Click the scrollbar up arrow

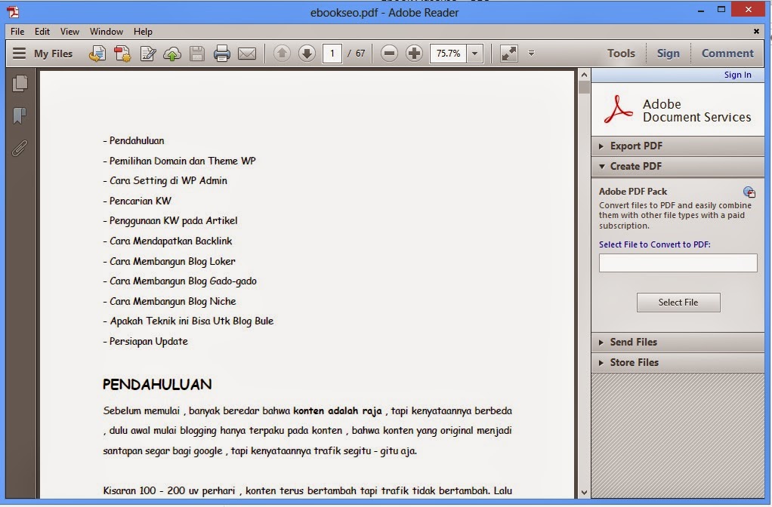[x=584, y=75]
